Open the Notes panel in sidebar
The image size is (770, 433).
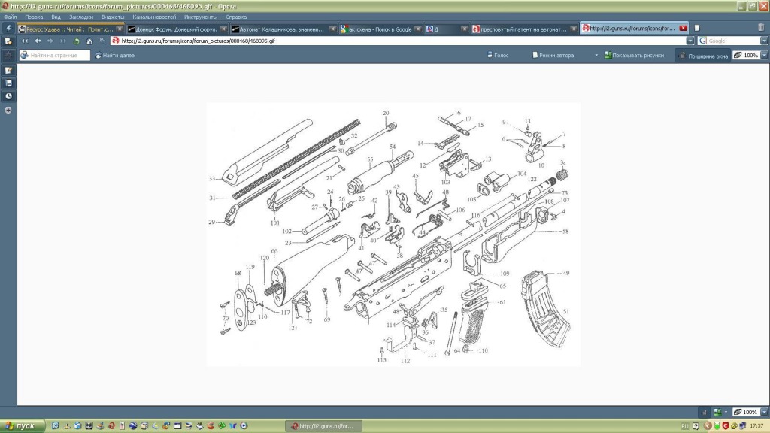pos(8,70)
